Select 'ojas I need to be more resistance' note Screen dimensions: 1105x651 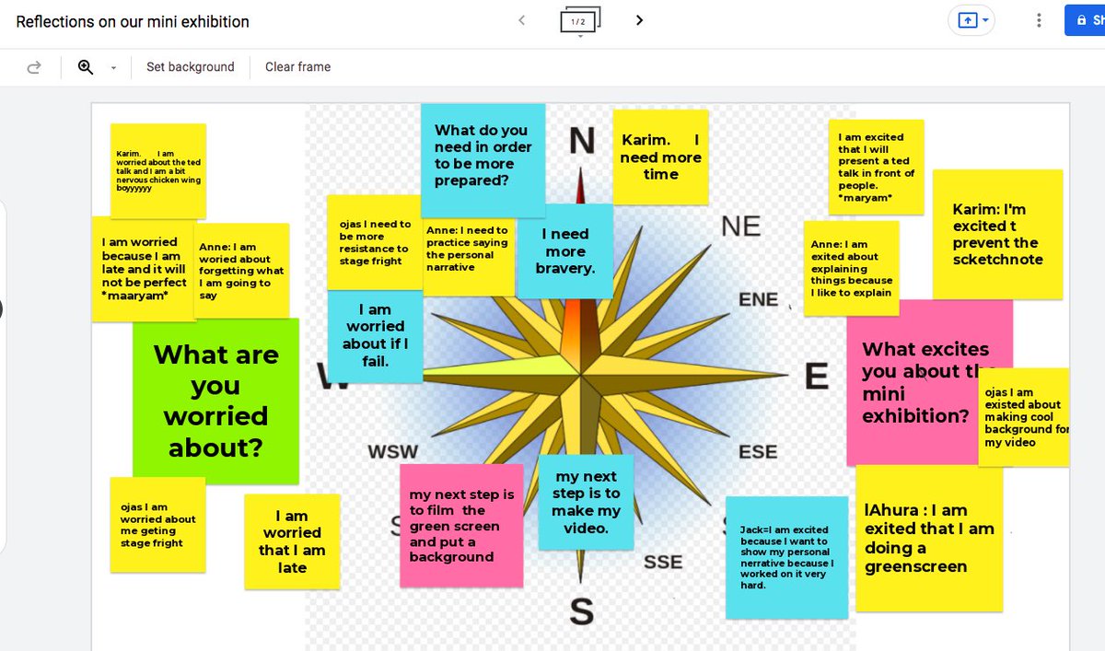(x=374, y=242)
